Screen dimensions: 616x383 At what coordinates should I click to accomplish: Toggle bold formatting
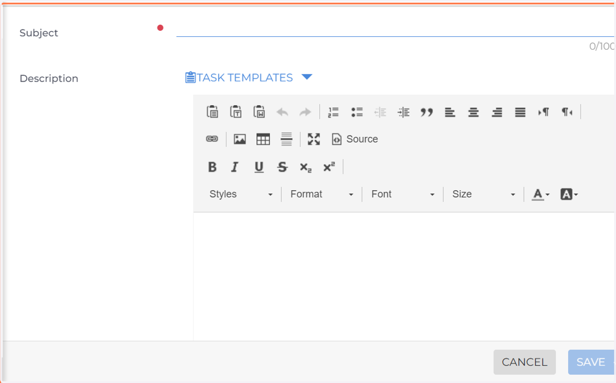click(212, 167)
